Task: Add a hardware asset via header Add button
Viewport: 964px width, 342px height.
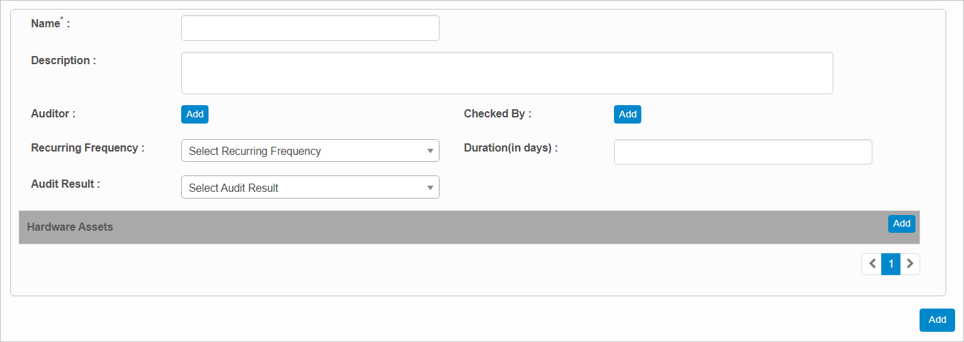Action: pos(901,224)
